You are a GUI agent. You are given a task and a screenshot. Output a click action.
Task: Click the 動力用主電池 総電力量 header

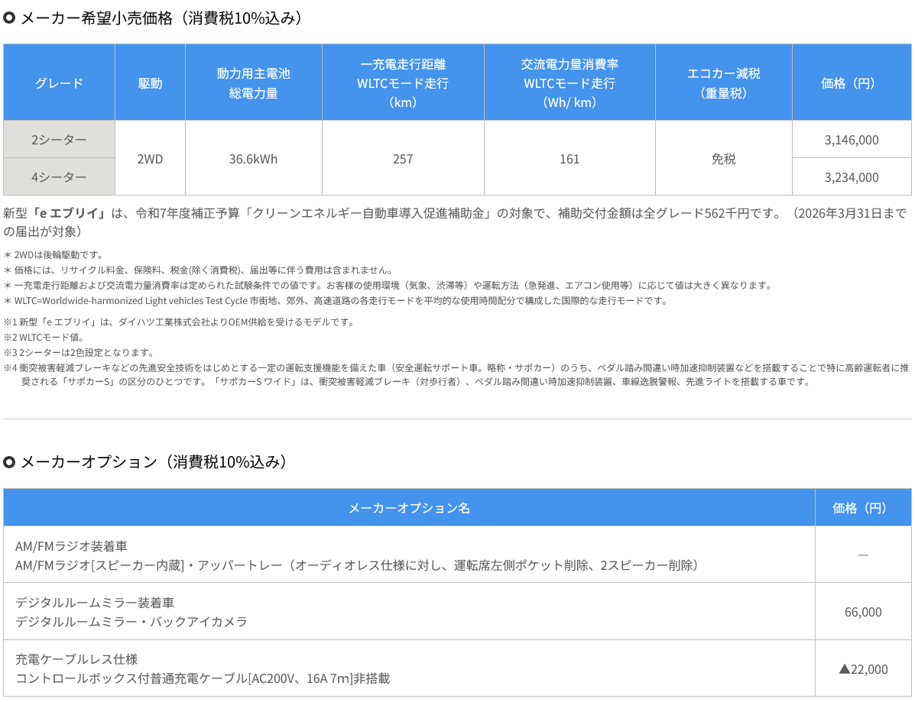point(253,83)
